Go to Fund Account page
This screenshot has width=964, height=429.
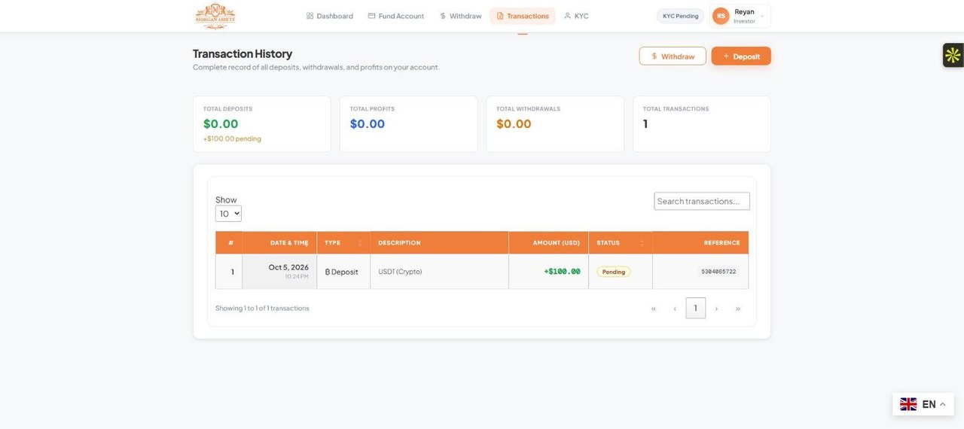click(x=396, y=16)
